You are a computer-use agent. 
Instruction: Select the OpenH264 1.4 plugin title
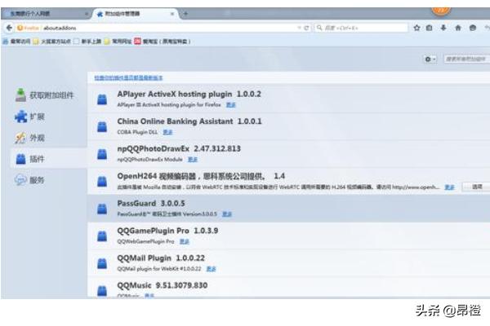(201, 176)
